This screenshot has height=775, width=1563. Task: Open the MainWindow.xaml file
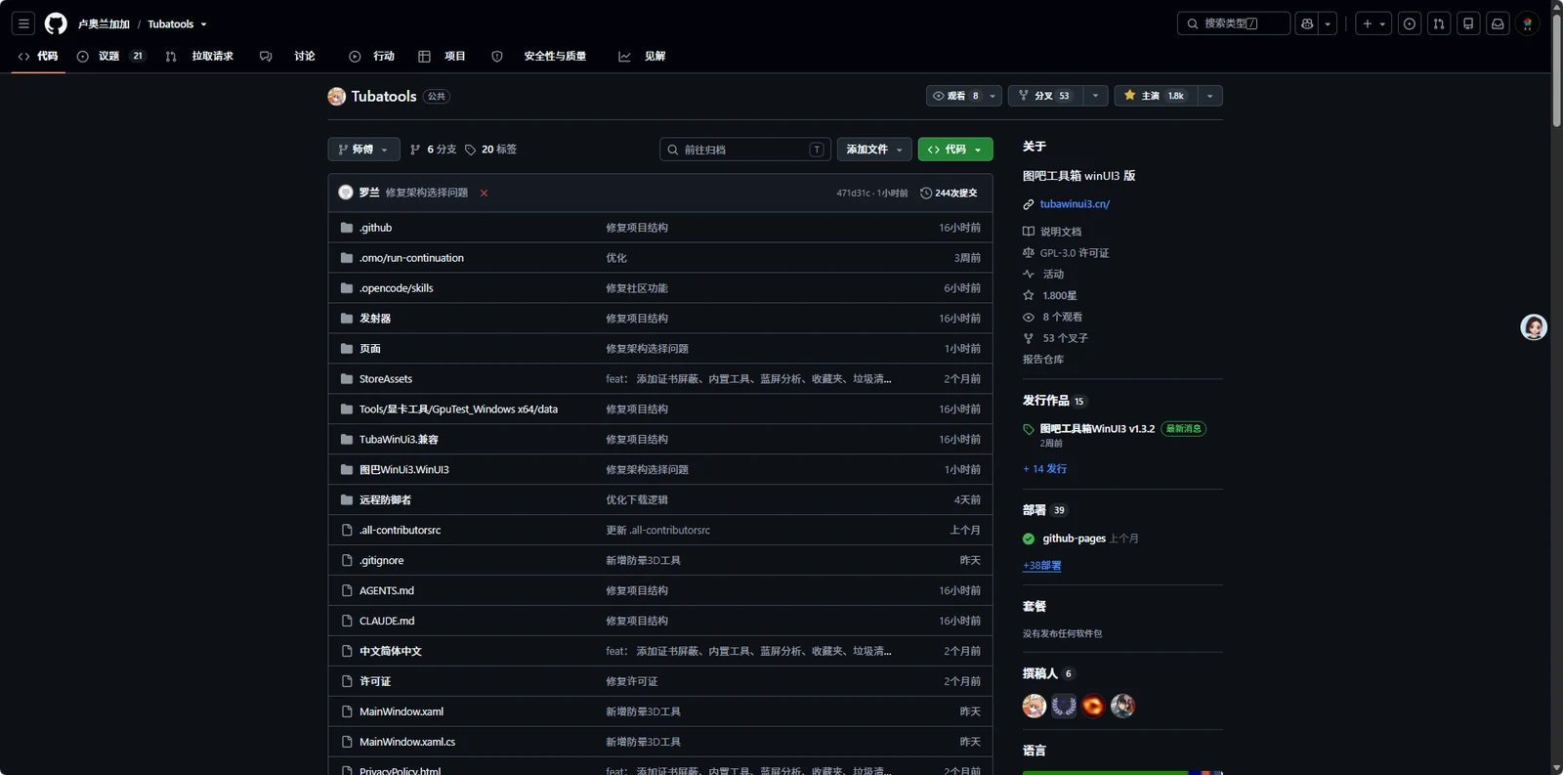[401, 712]
